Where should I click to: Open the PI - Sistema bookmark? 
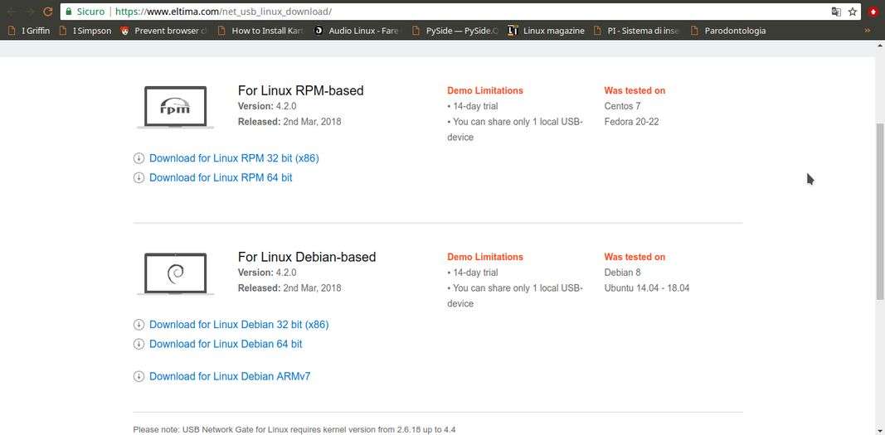tap(636, 31)
